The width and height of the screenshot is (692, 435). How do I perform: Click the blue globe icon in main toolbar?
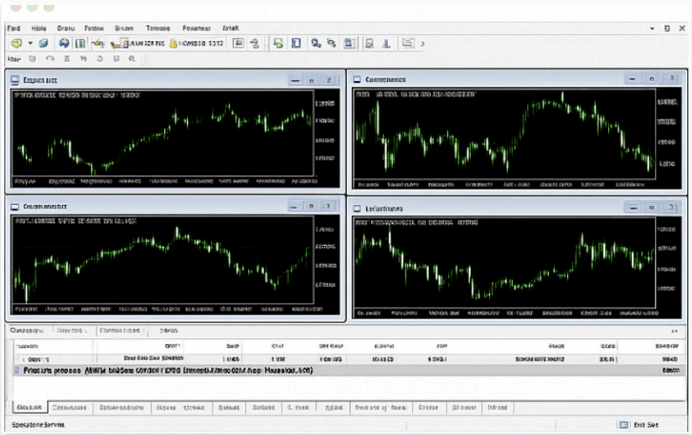click(x=64, y=43)
